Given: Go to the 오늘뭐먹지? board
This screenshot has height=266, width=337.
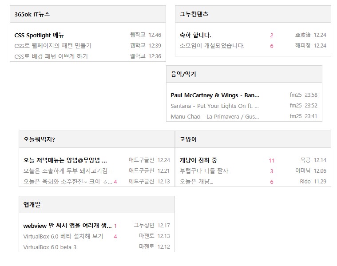Looking at the screenshot, I should [x=39, y=139].
